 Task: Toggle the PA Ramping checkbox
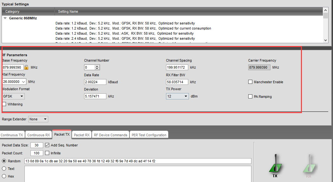(250, 97)
